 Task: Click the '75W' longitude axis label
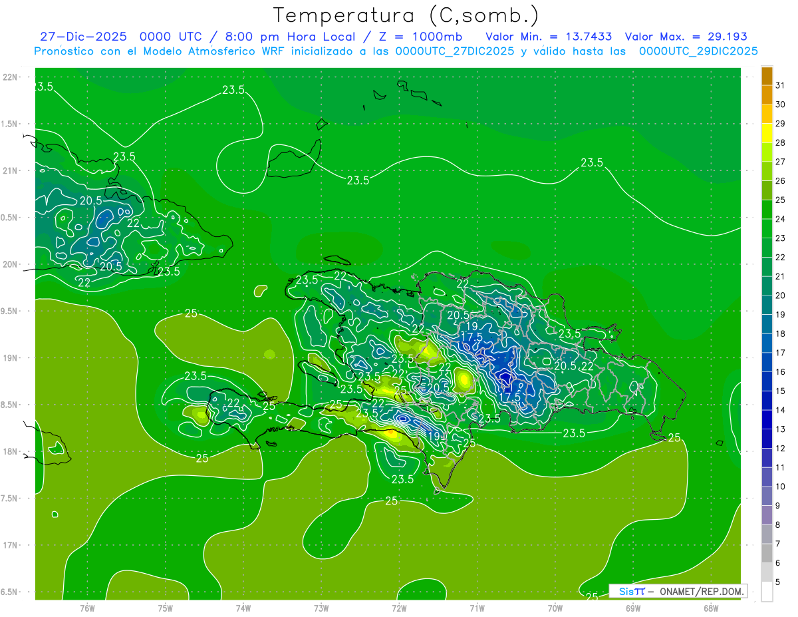click(x=165, y=608)
